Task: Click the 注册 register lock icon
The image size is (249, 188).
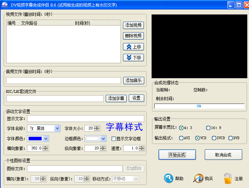Action: click(x=228, y=178)
